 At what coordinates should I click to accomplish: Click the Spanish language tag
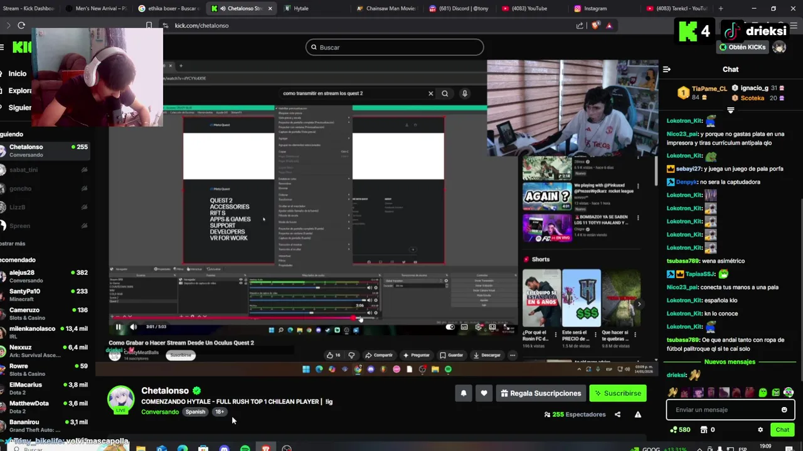coord(195,412)
